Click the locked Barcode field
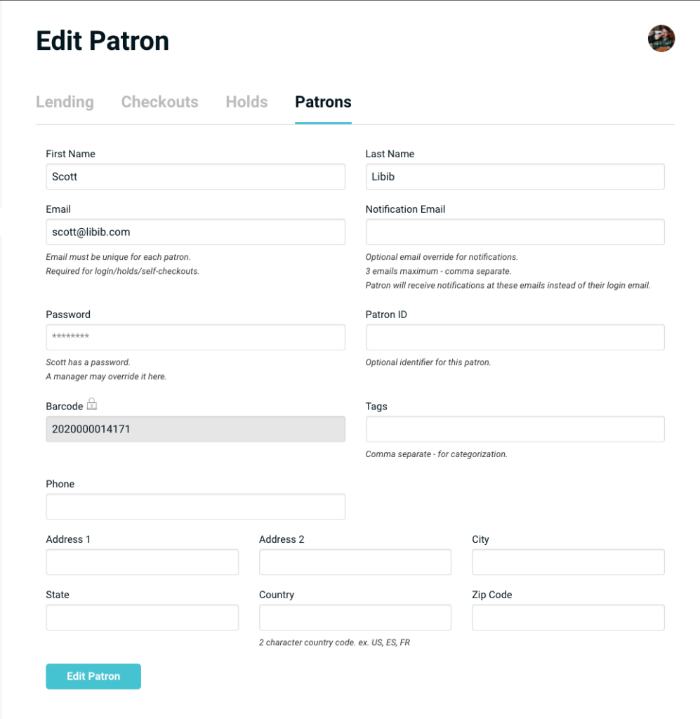Viewport: 700px width, 719px height. click(x=195, y=429)
